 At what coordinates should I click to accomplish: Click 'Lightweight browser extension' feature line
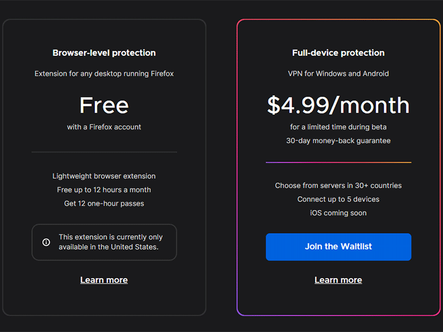104,176
